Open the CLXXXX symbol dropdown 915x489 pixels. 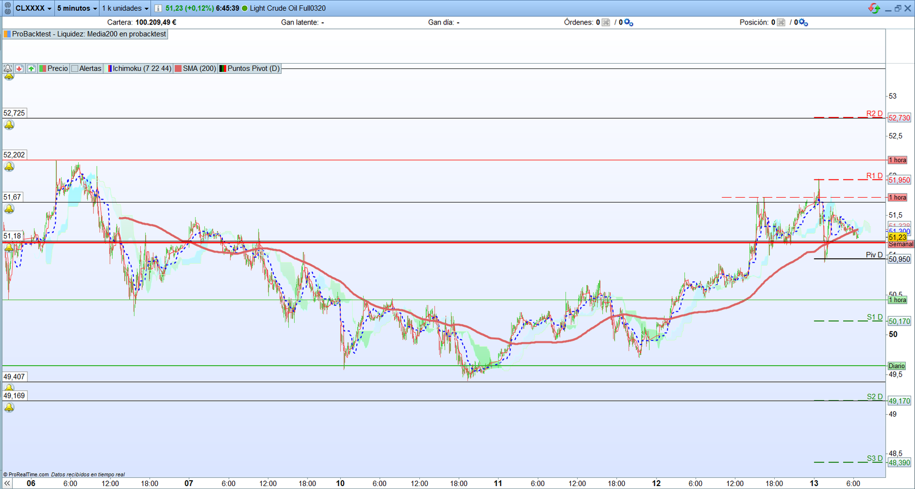[33, 8]
